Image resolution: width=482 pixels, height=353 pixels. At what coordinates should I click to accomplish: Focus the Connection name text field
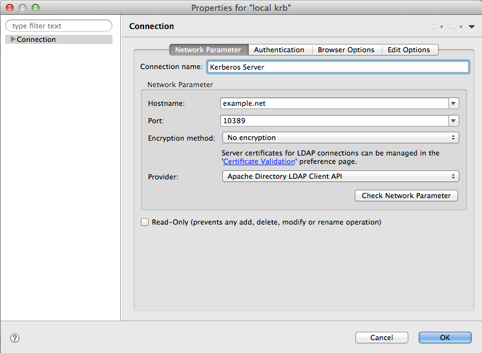click(337, 67)
